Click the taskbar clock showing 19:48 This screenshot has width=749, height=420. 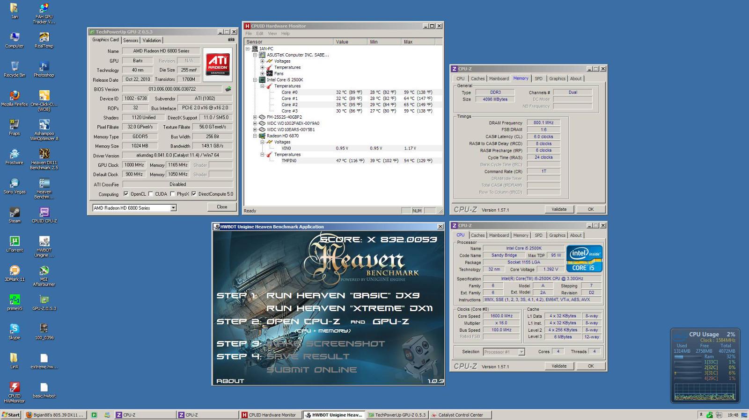[733, 415]
